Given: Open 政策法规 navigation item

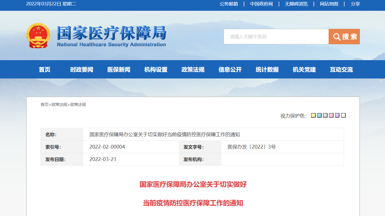Looking at the screenshot, I should pos(193,70).
